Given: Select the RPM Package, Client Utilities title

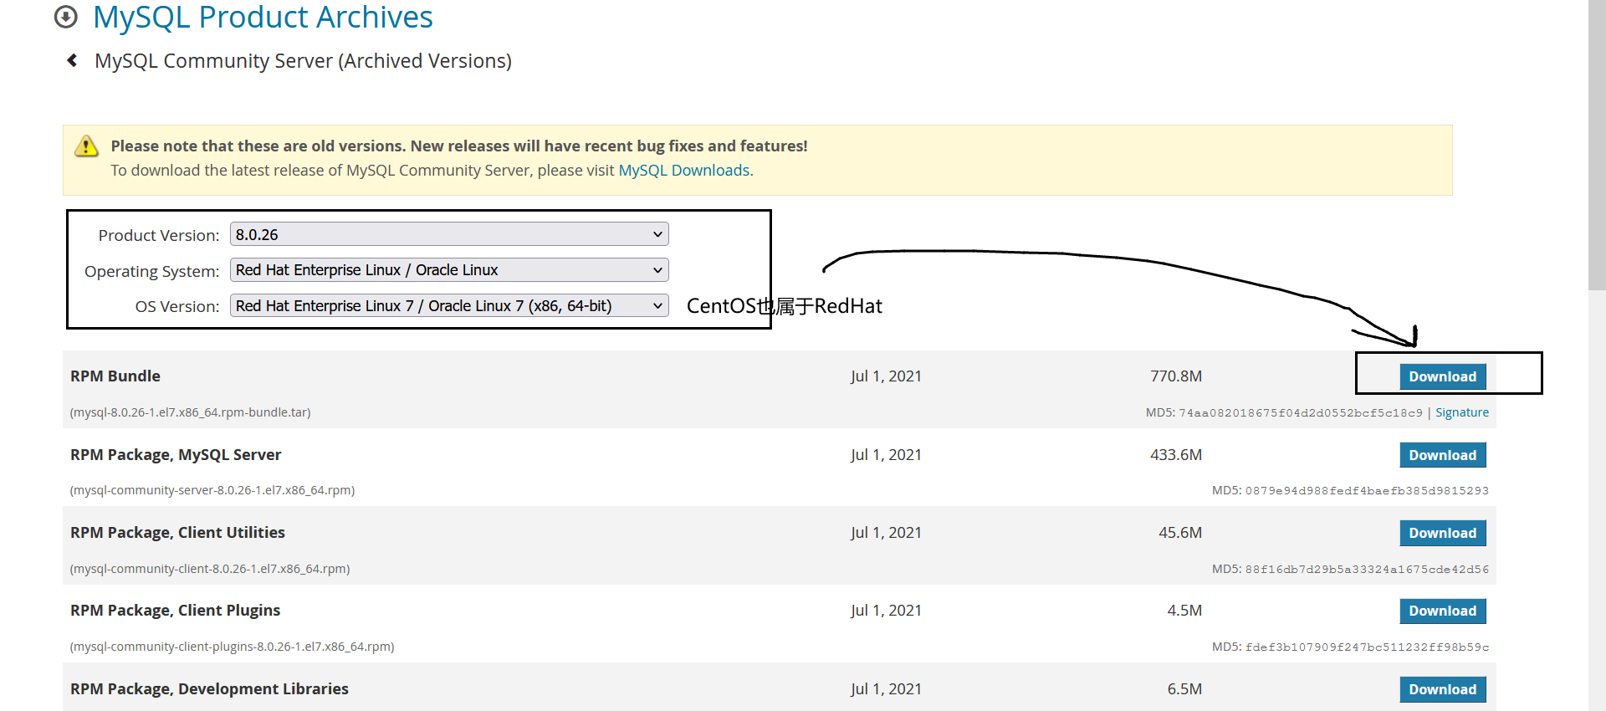Looking at the screenshot, I should pos(177,533).
